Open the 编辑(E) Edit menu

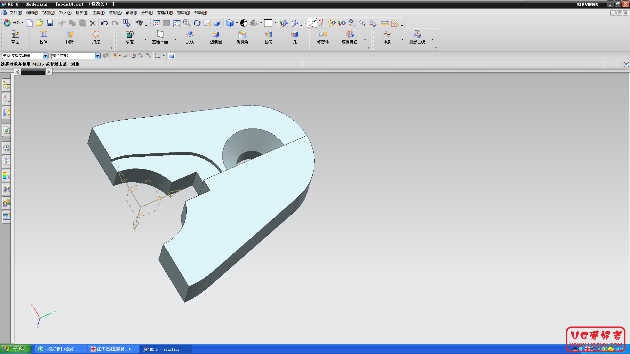pyautogui.click(x=32, y=13)
